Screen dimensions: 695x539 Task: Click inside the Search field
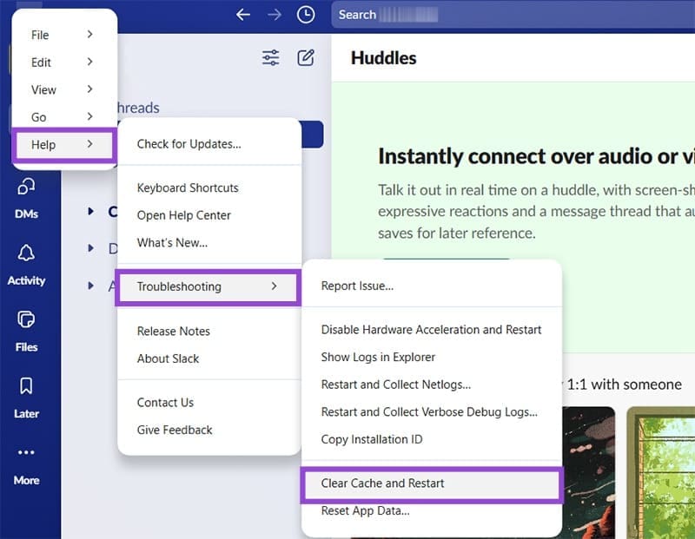tap(434, 15)
